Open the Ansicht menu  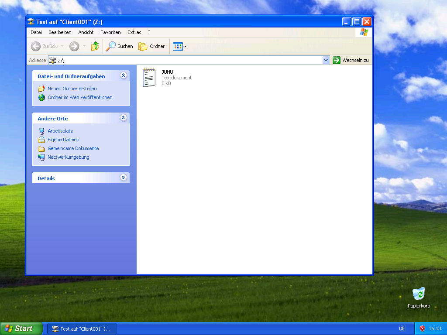[x=86, y=32]
